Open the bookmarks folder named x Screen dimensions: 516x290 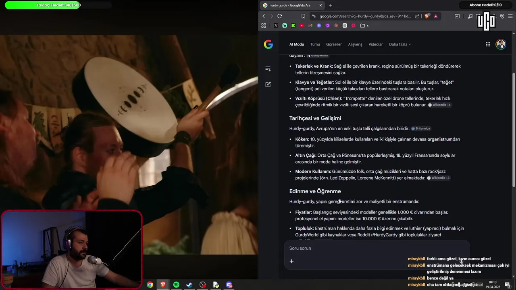point(364,25)
